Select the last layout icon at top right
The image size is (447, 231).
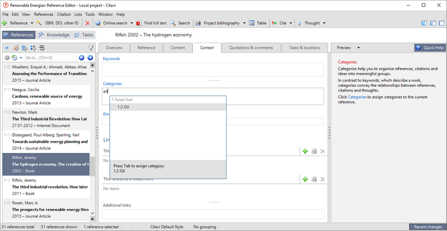(441, 23)
